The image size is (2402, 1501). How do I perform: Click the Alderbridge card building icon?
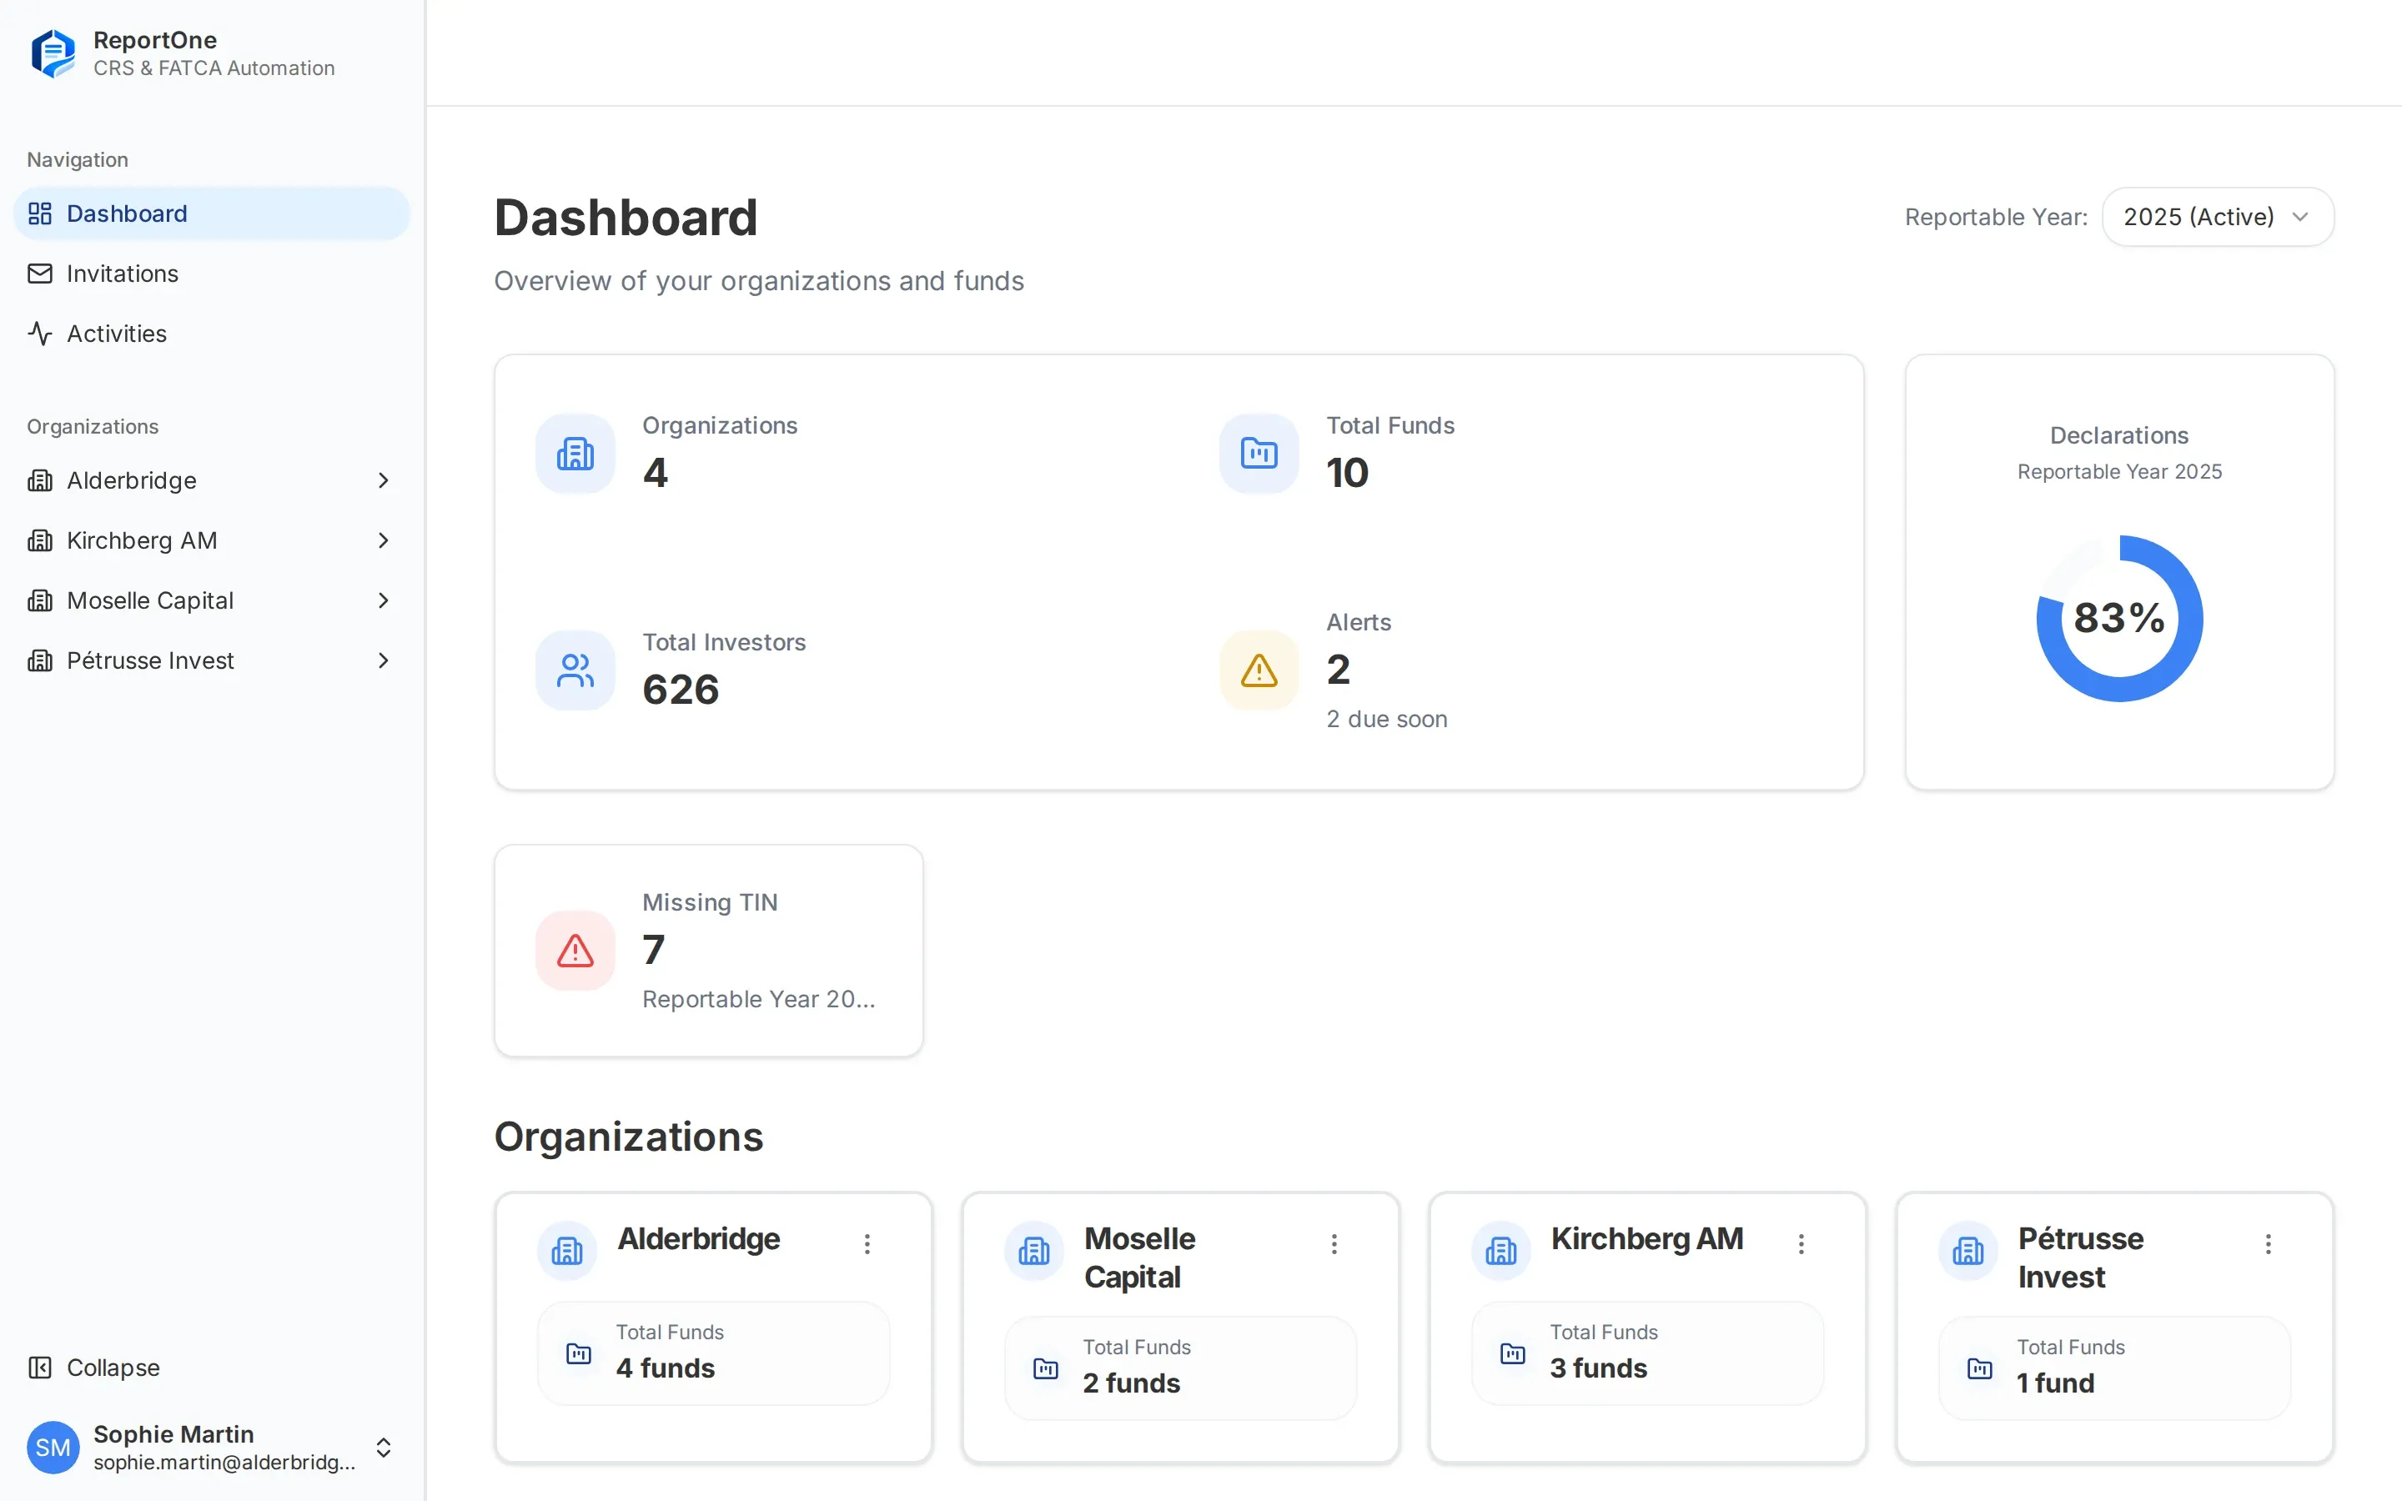[568, 1251]
